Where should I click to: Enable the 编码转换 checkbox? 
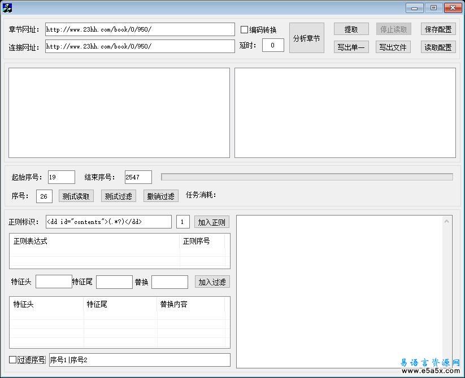(x=245, y=30)
